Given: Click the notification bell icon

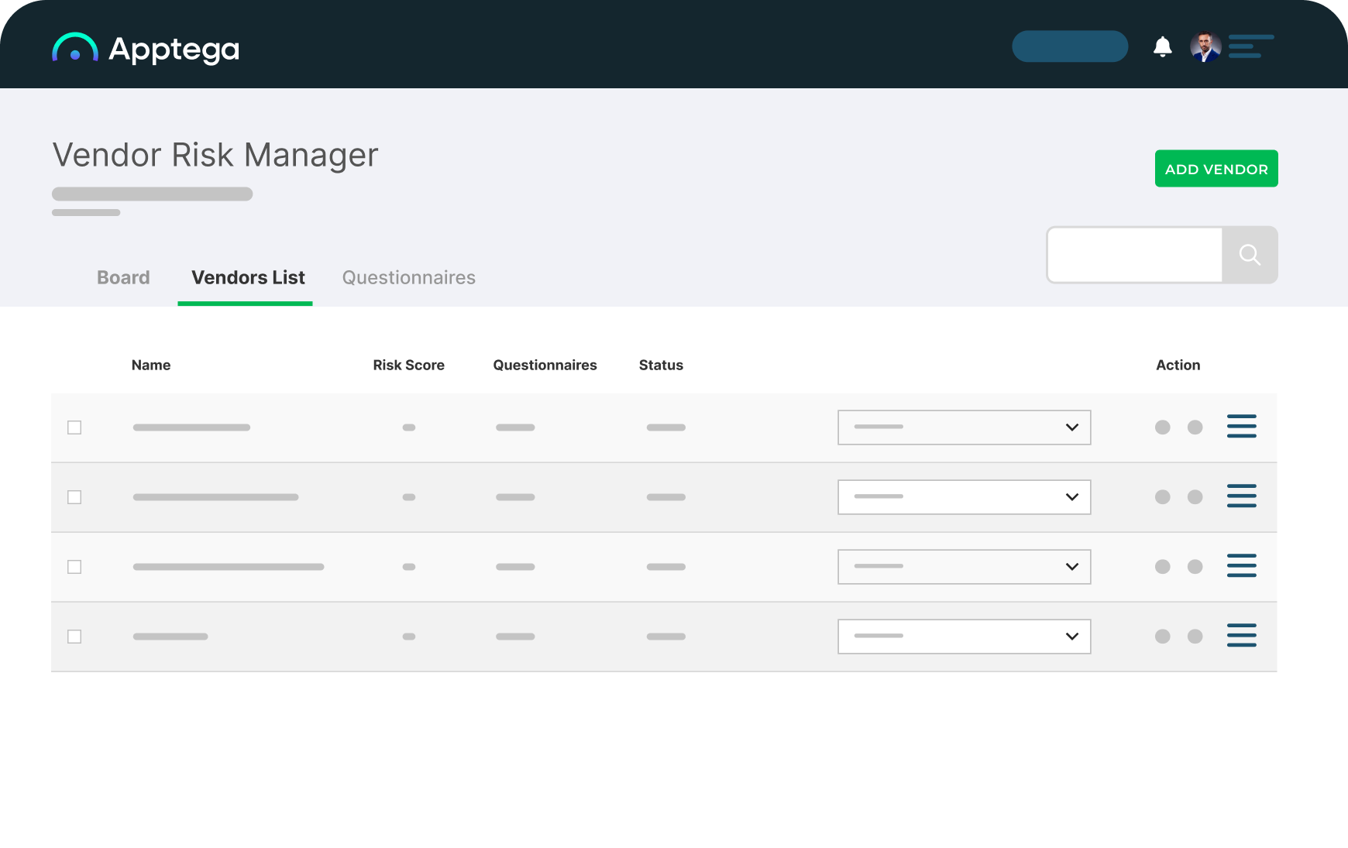Looking at the screenshot, I should (x=1162, y=46).
